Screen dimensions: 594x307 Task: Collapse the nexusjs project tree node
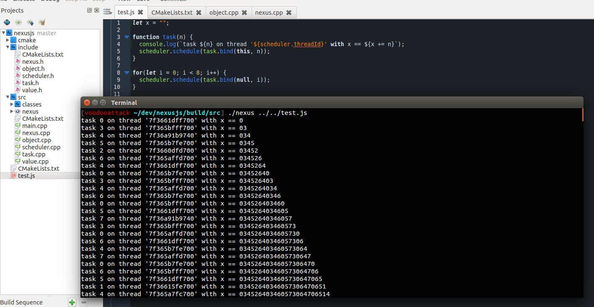coord(3,33)
